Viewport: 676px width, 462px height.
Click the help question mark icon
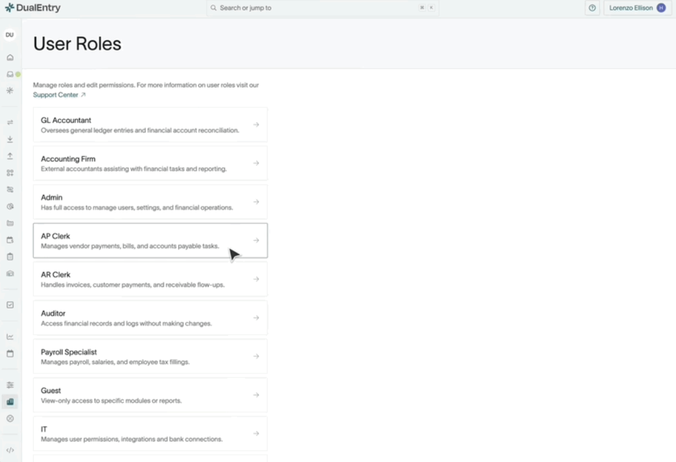pyautogui.click(x=592, y=8)
